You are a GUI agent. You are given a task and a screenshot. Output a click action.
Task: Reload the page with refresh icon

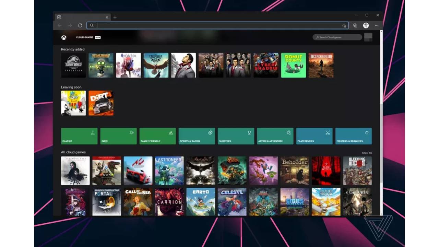click(x=80, y=25)
